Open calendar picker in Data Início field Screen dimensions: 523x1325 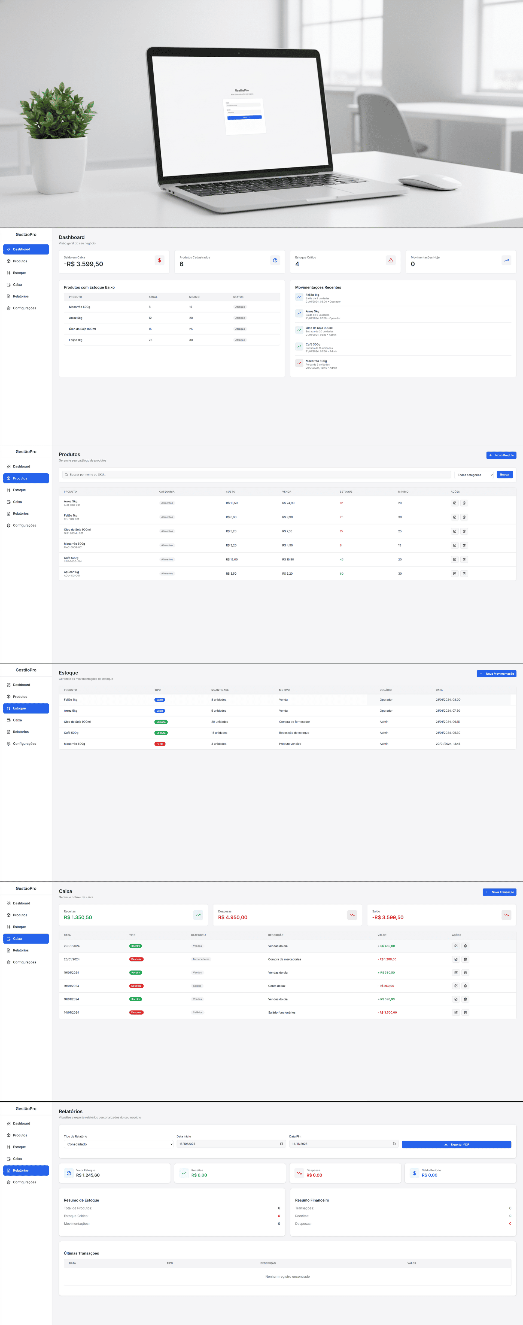(x=281, y=1144)
